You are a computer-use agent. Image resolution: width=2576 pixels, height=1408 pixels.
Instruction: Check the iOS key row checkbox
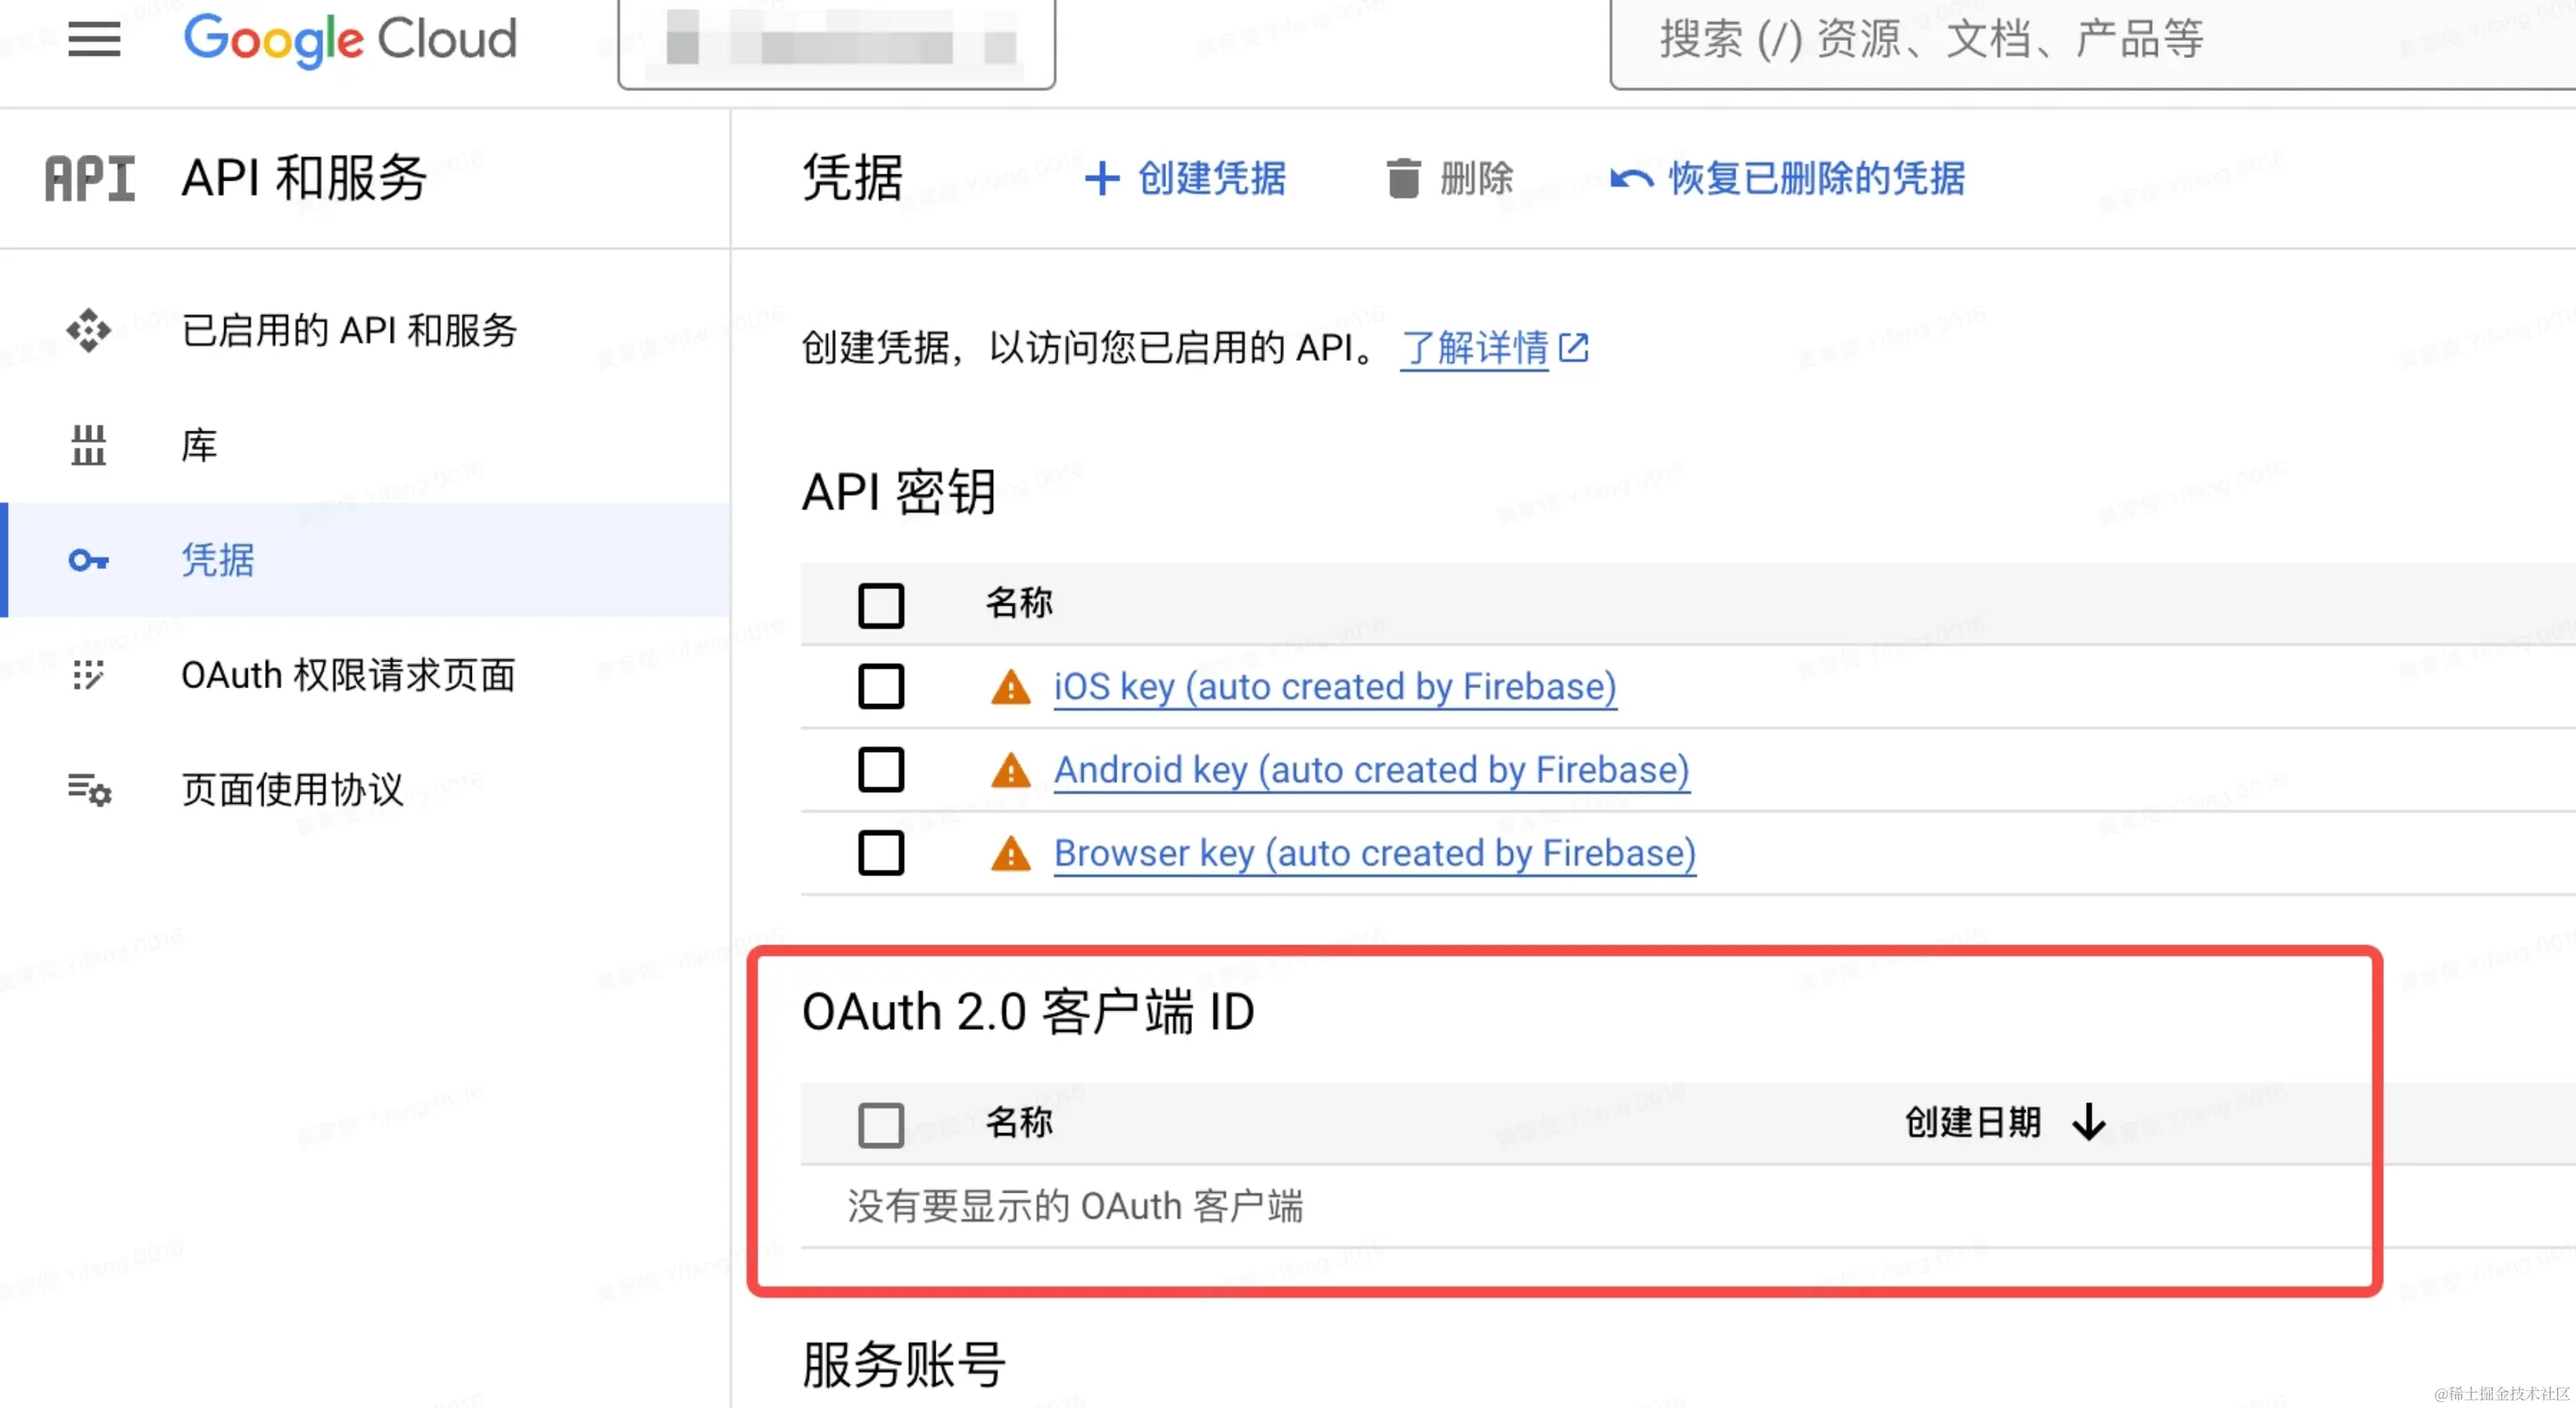(x=880, y=688)
